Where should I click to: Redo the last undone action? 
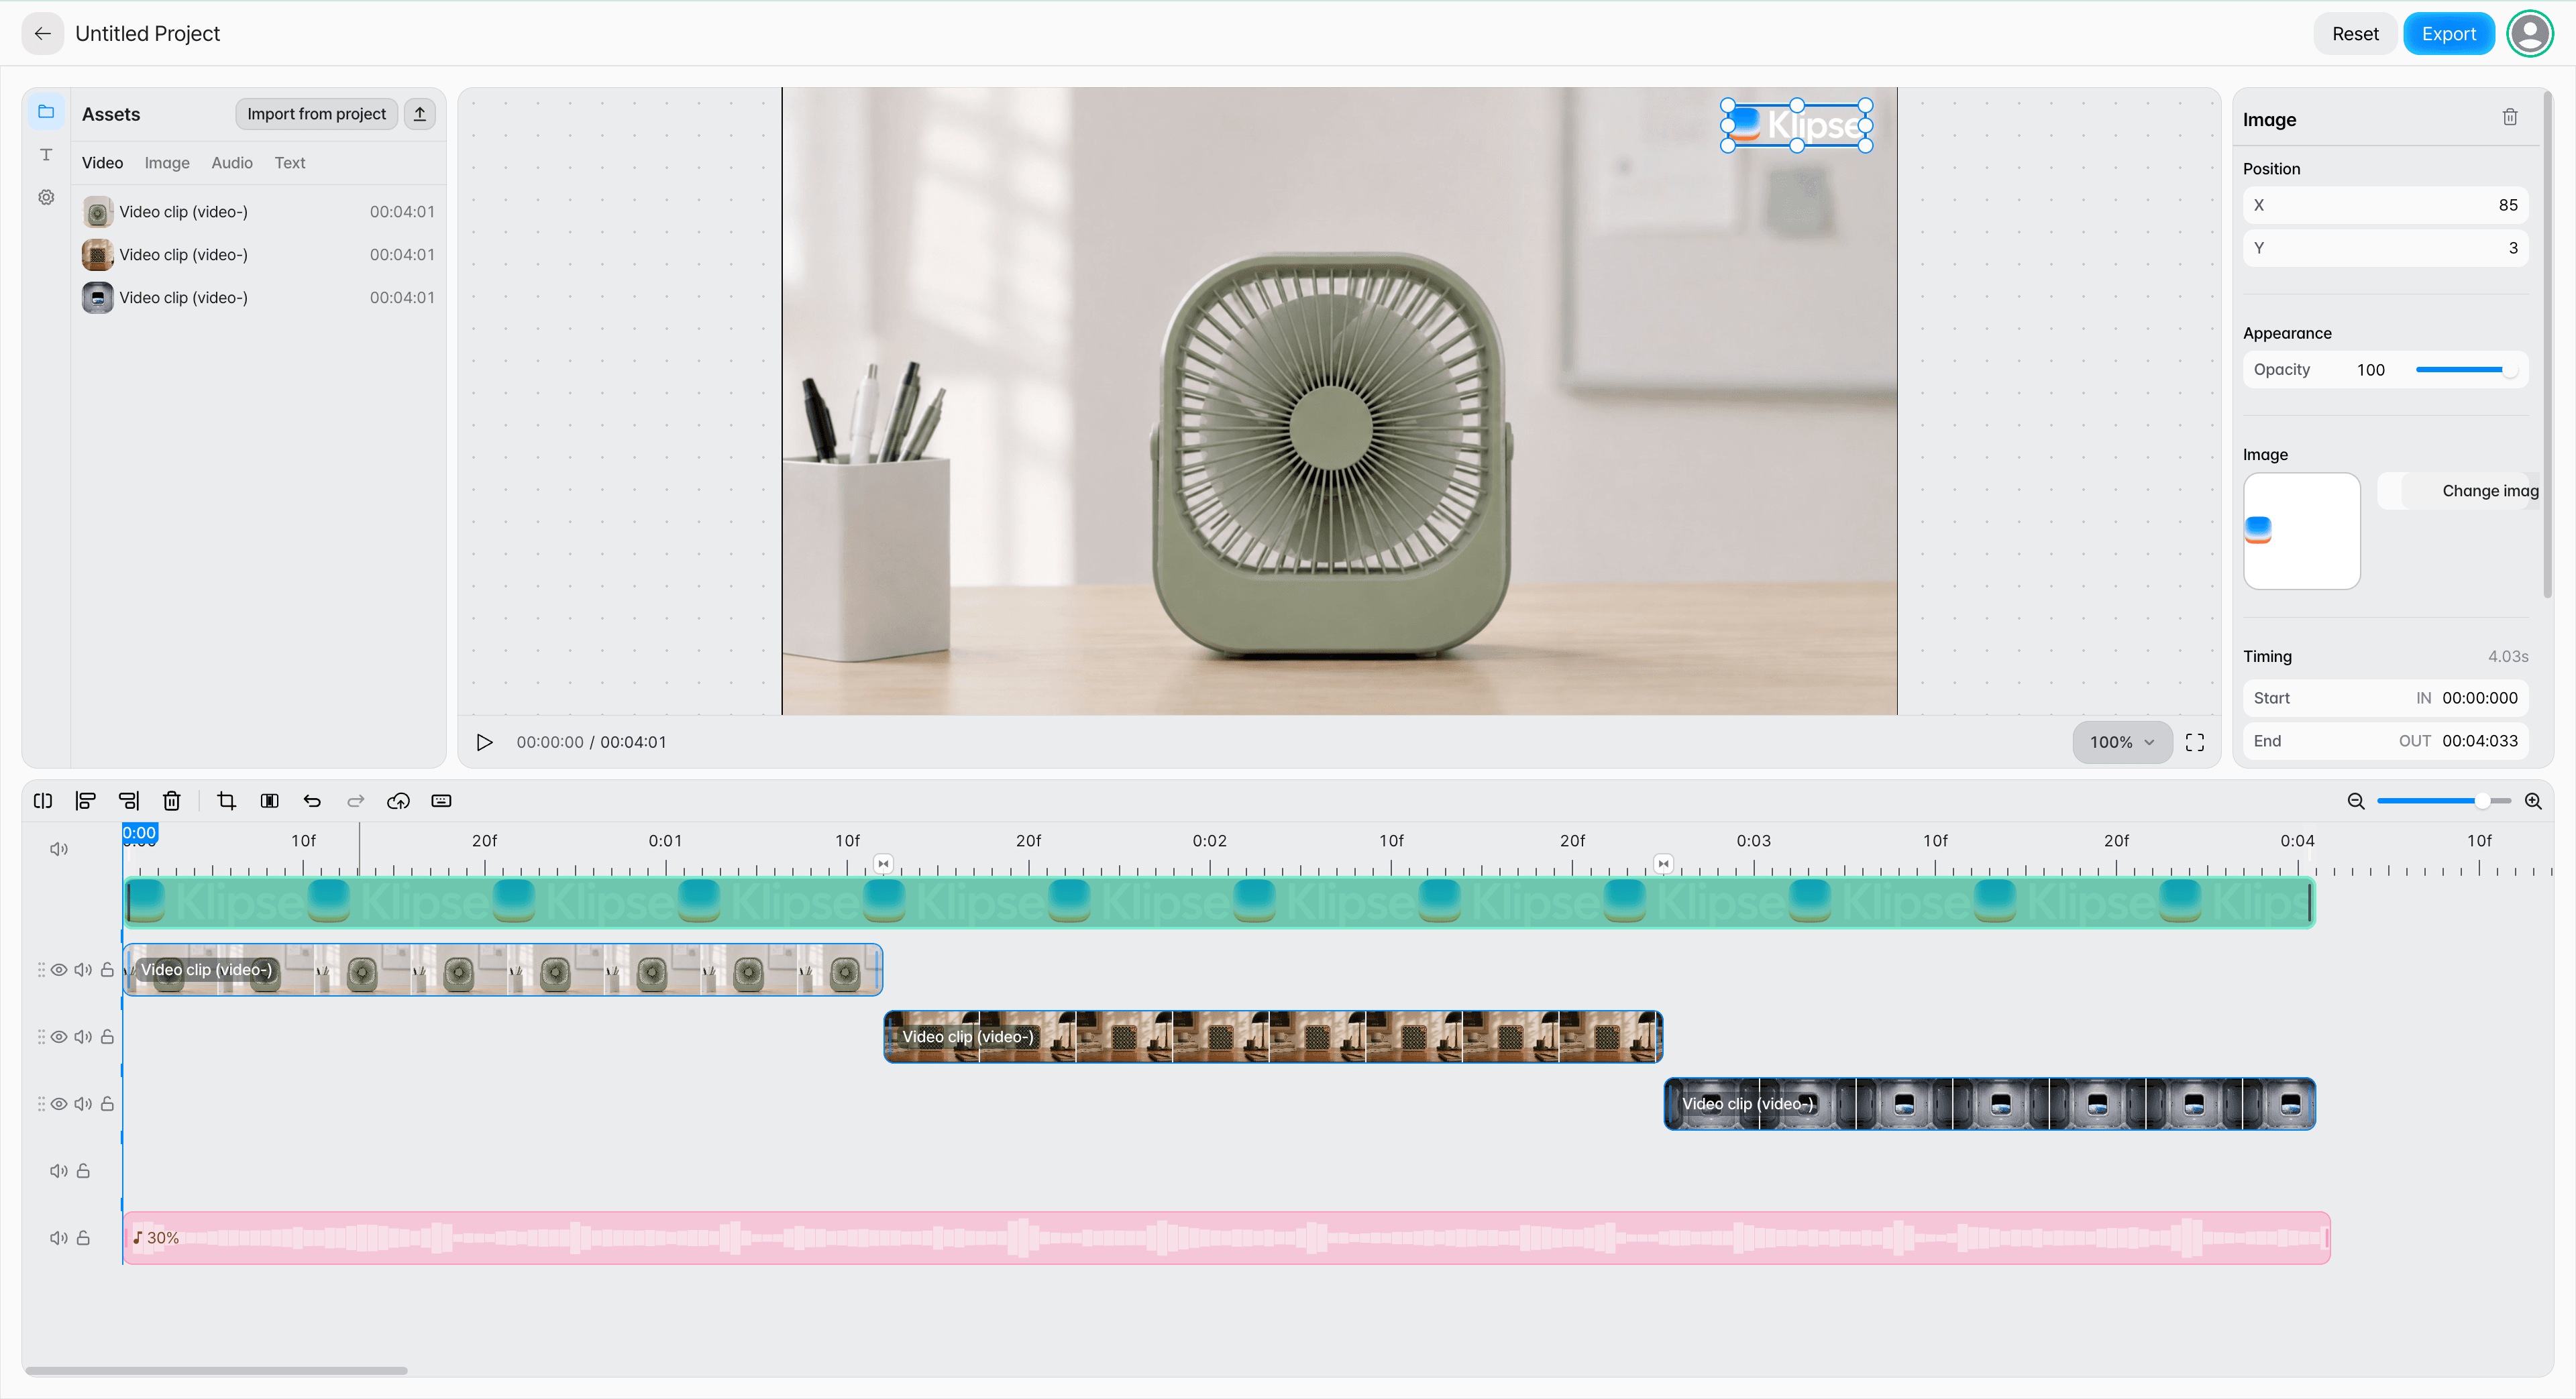(x=356, y=801)
